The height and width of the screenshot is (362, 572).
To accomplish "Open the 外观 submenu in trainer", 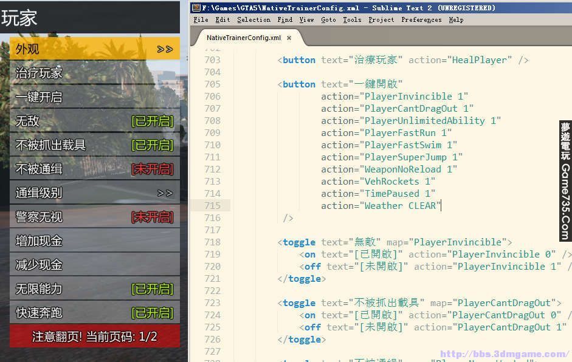I will point(94,49).
